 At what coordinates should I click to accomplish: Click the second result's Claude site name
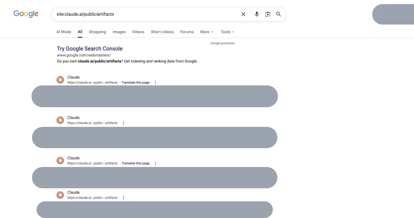click(x=73, y=118)
